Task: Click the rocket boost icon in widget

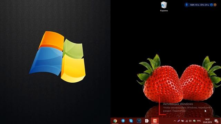Action: (x=186, y=4)
